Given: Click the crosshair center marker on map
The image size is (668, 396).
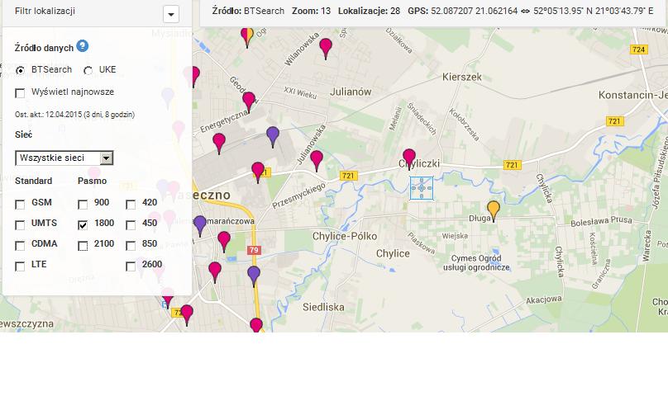Looking at the screenshot, I should (x=422, y=188).
